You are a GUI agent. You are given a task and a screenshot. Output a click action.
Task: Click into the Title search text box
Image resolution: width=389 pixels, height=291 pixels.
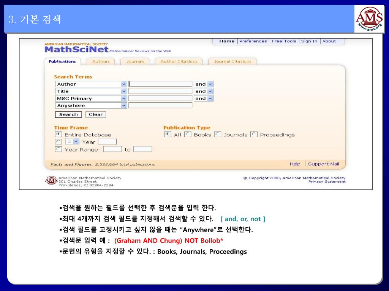point(160,91)
